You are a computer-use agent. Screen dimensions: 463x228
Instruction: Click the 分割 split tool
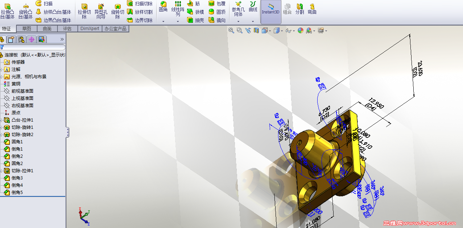coord(299,9)
